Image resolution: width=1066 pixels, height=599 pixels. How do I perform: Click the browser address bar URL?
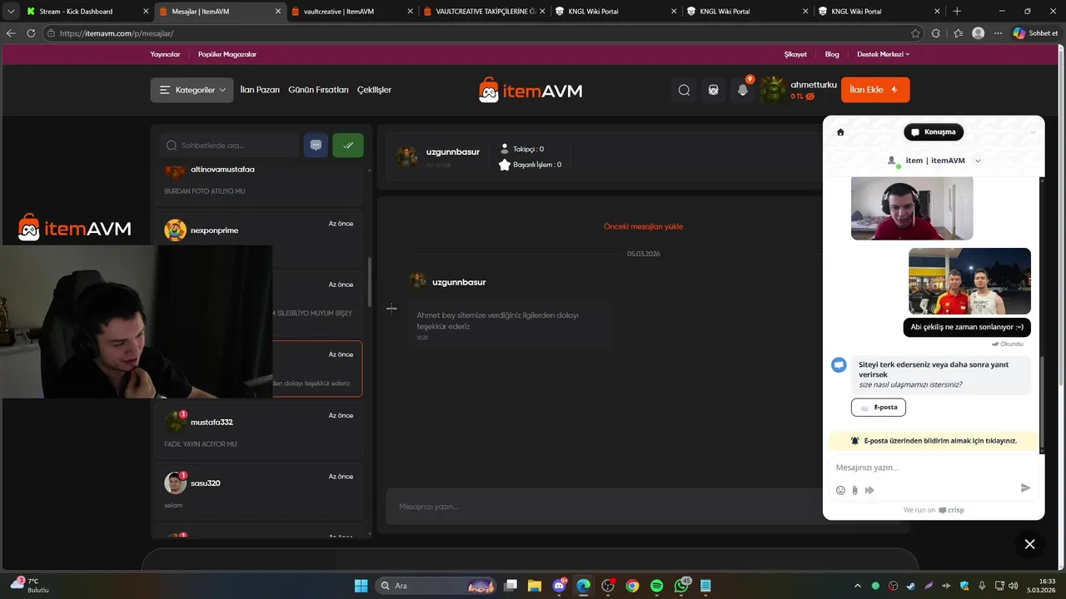click(x=117, y=33)
